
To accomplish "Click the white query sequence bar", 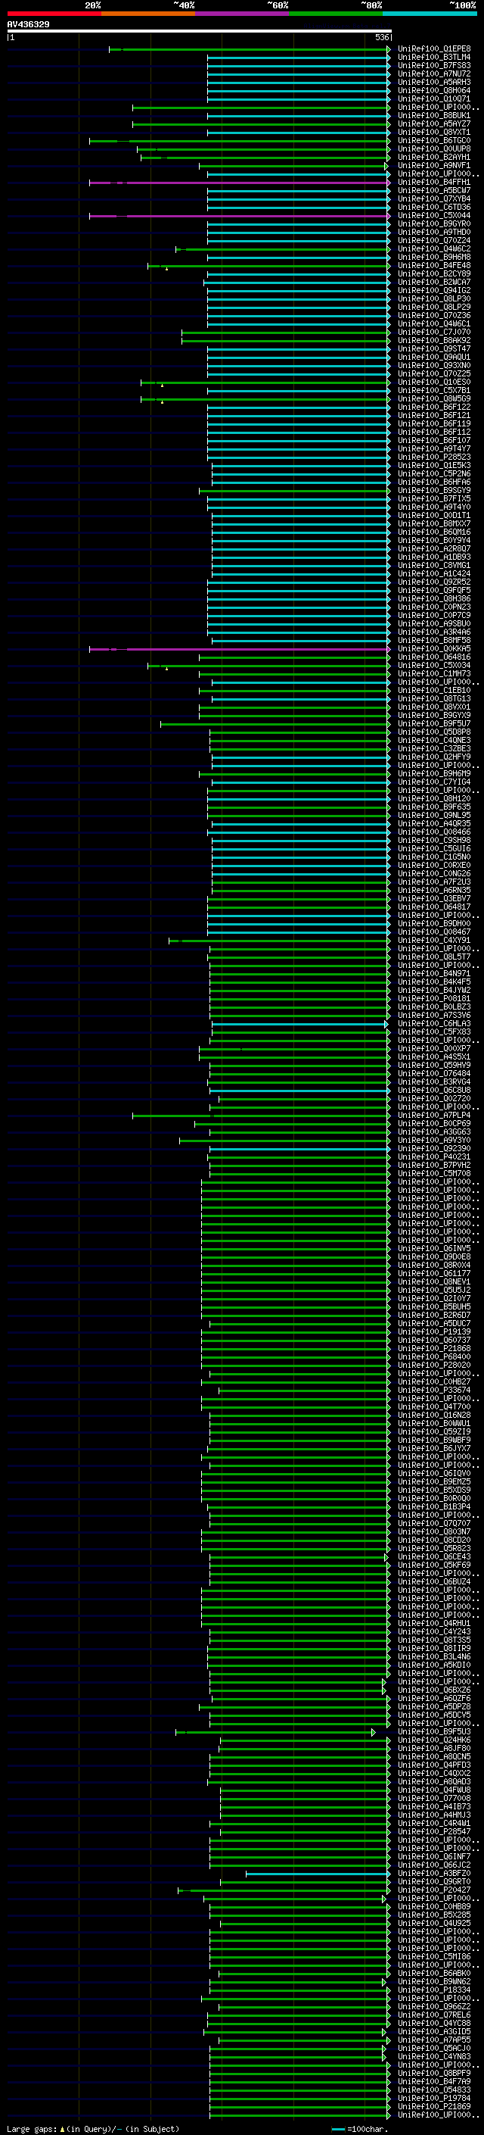I will point(200,30).
